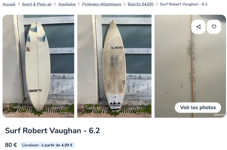Go to Sport & Plein air category
The width and height of the screenshot is (227, 150).
(x=37, y=4)
